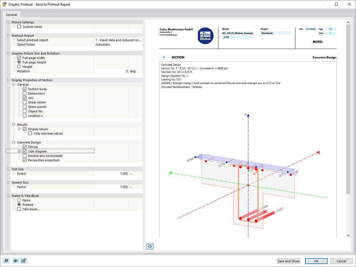The height and width of the screenshot is (267, 356).
Task: Collapse the Display Properties of Section group
Action: tap(8, 80)
